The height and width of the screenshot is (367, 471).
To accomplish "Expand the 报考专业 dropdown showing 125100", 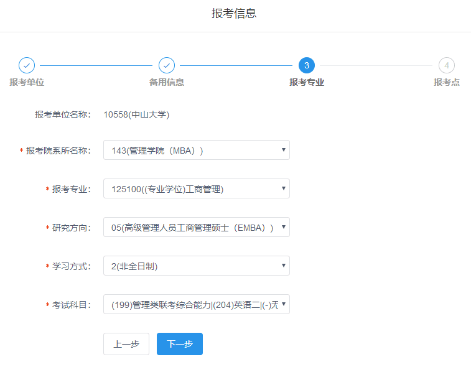I will [196, 188].
